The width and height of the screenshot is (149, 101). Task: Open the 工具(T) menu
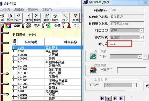[x=47, y=9]
